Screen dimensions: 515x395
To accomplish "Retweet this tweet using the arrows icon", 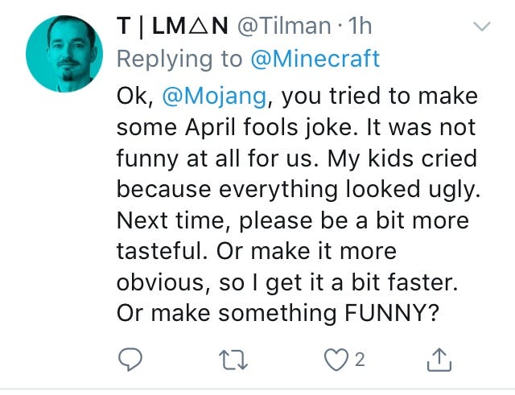I will pyautogui.click(x=233, y=360).
